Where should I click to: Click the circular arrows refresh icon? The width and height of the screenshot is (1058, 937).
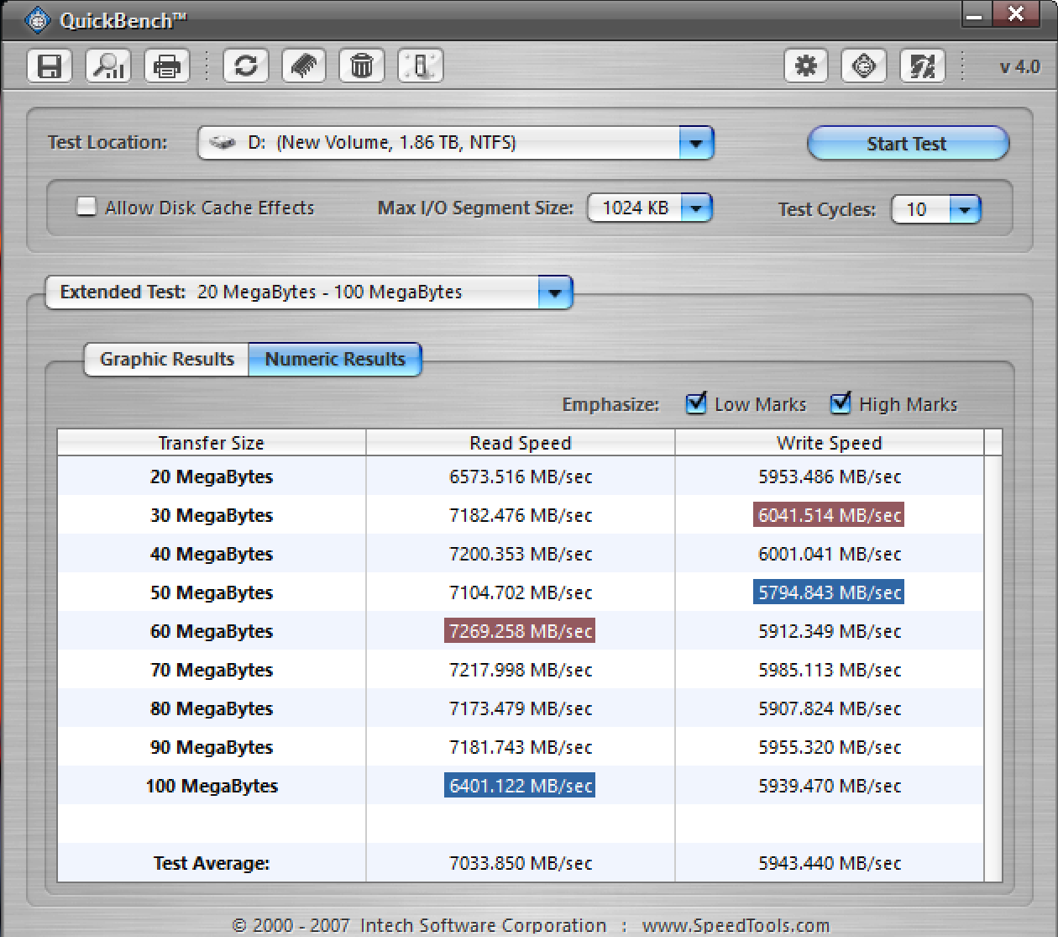coord(246,66)
